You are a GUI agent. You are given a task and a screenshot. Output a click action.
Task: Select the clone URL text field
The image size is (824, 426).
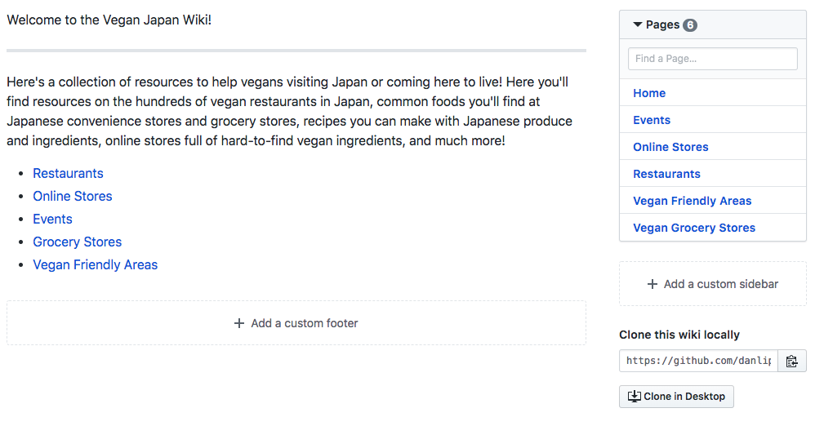click(x=698, y=361)
